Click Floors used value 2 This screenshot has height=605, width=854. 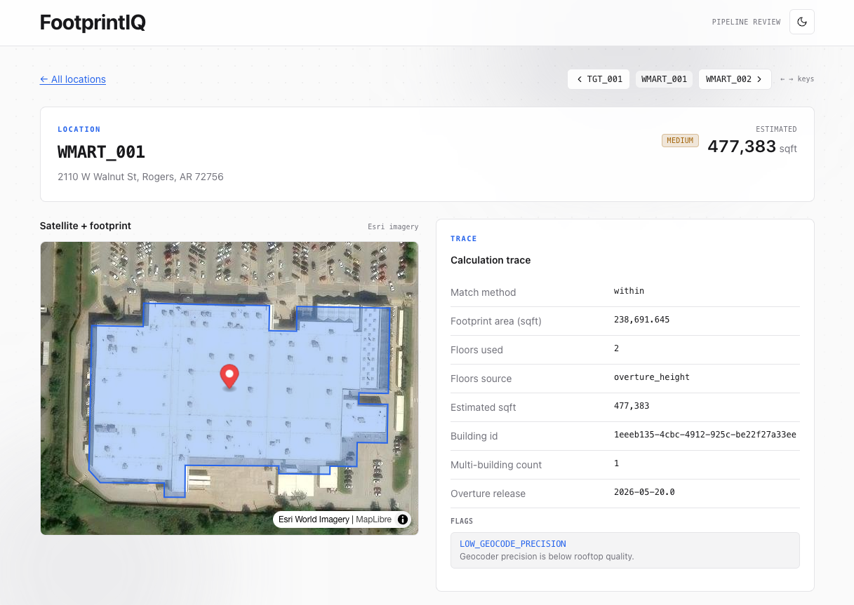tap(616, 348)
